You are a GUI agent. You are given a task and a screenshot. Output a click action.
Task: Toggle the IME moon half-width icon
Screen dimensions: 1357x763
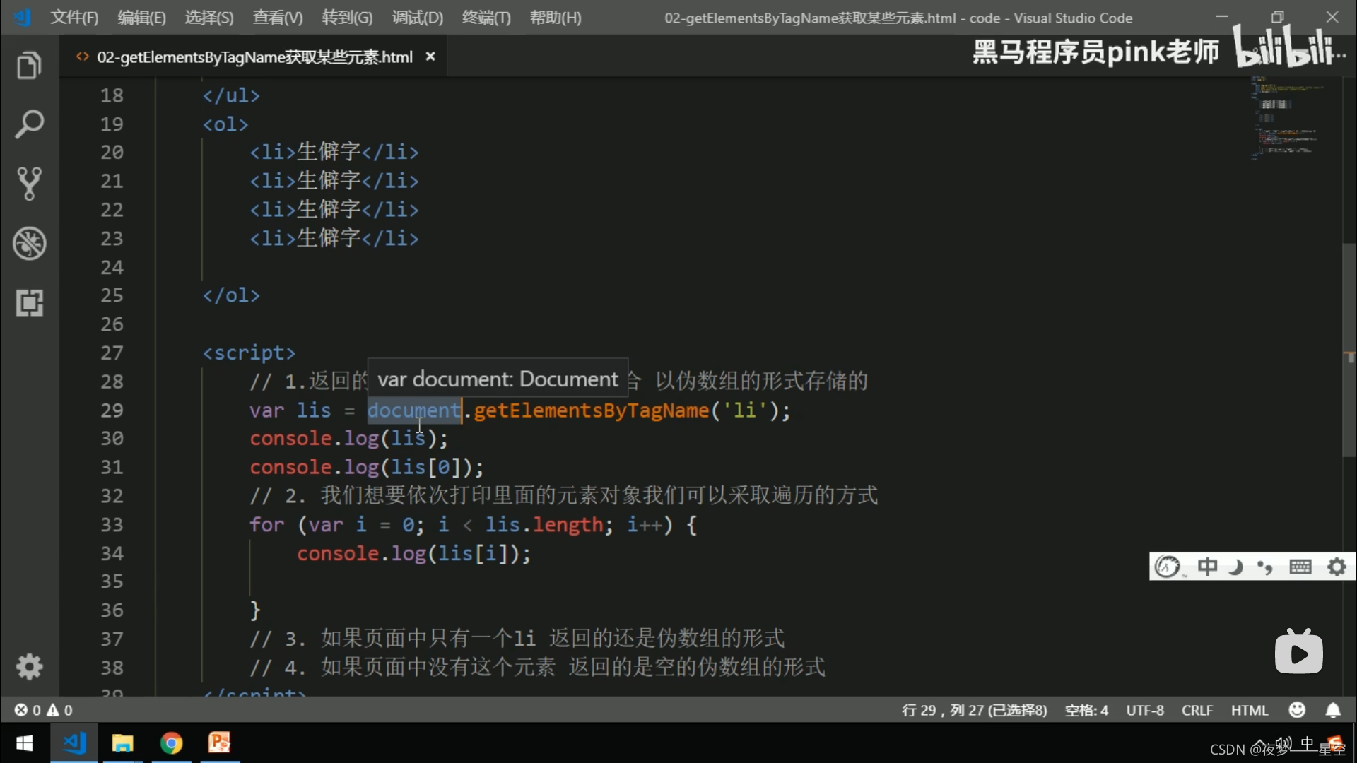tap(1235, 567)
